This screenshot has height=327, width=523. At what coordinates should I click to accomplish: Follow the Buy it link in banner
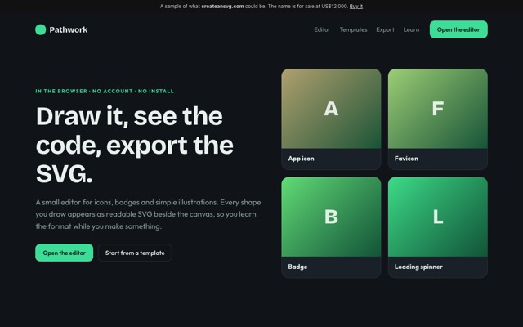click(x=356, y=6)
